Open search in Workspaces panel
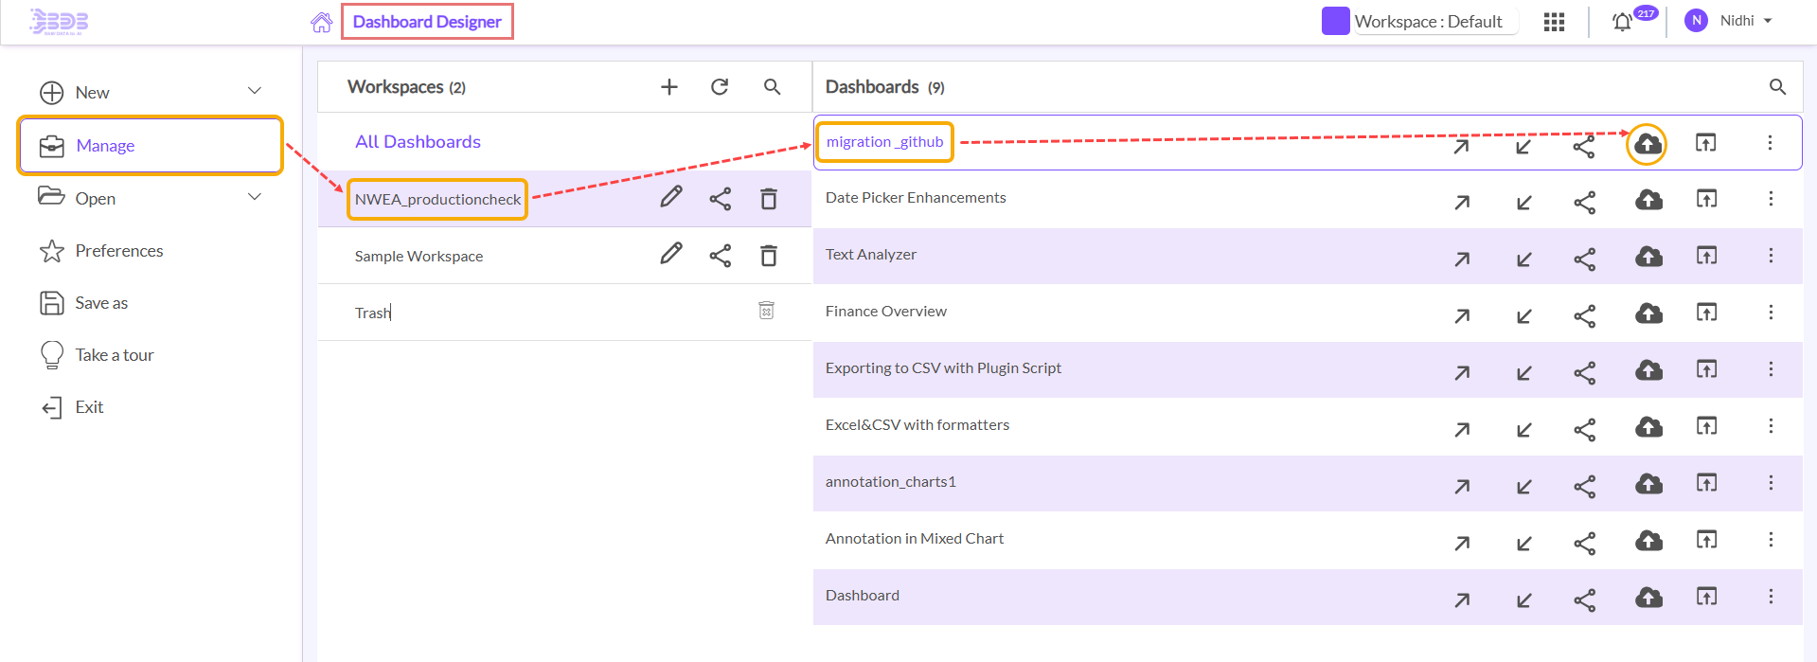This screenshot has width=1817, height=662. click(772, 87)
